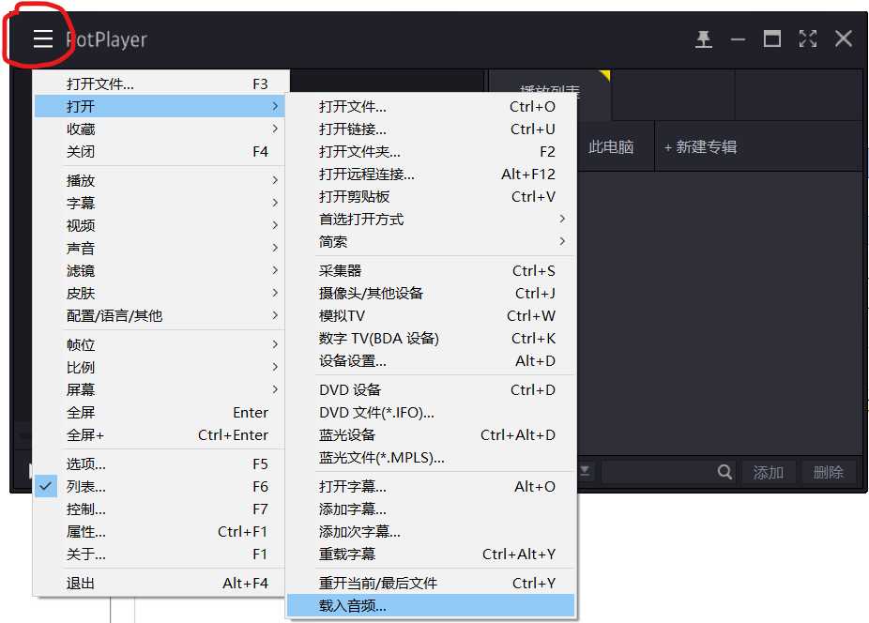
Task: Click the 删除 button in the playlist
Action: pyautogui.click(x=828, y=472)
